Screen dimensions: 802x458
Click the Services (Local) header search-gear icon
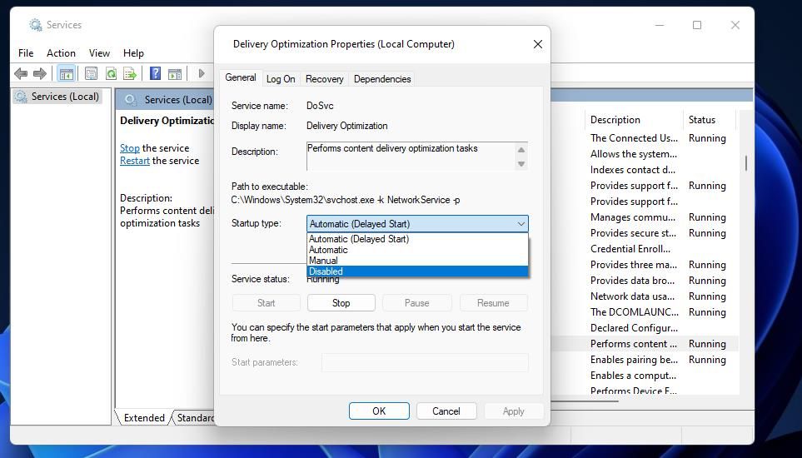[131, 100]
